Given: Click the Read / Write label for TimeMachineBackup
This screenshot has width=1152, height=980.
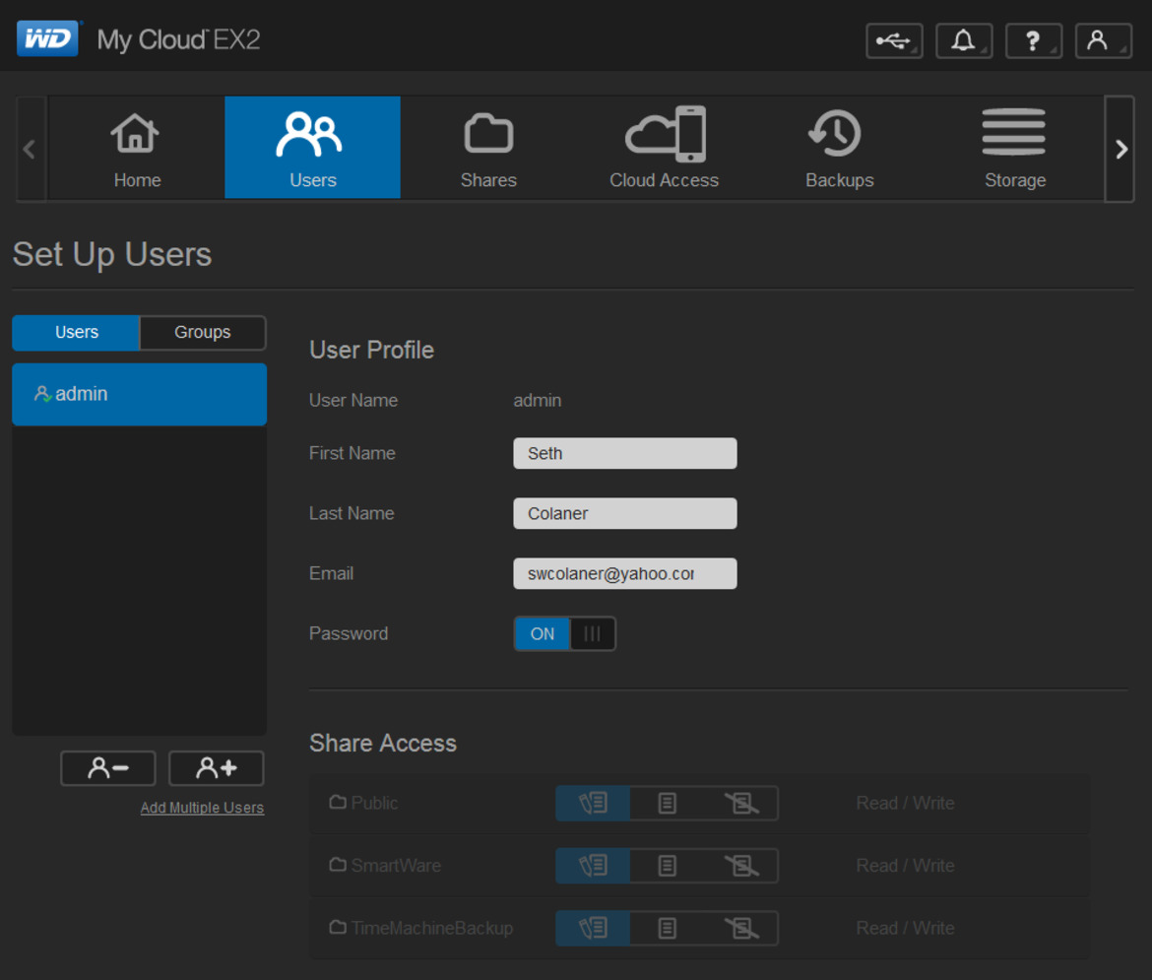Looking at the screenshot, I should click(905, 928).
